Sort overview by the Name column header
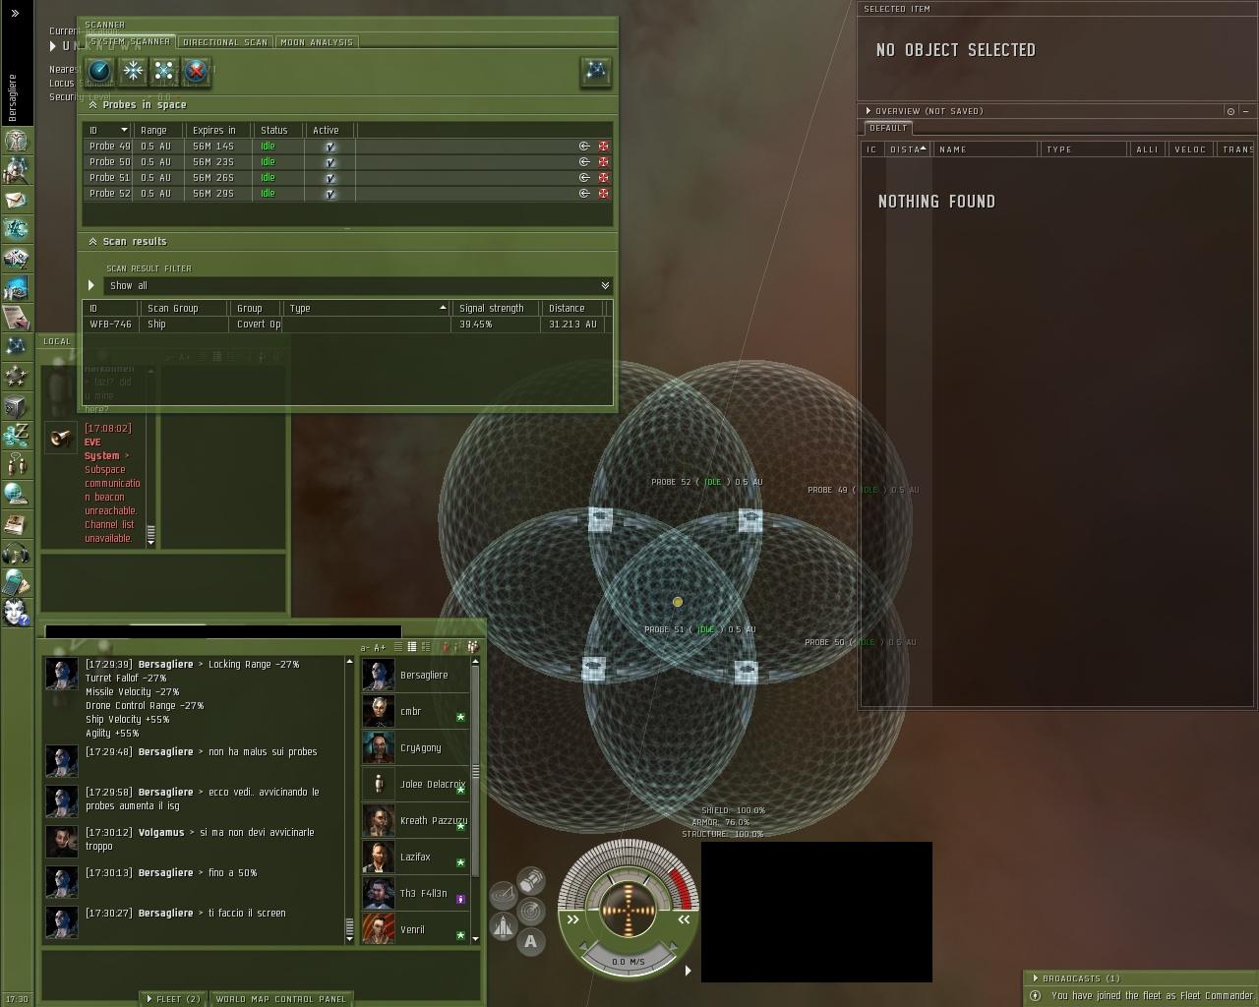This screenshot has width=1259, height=1007. point(986,149)
